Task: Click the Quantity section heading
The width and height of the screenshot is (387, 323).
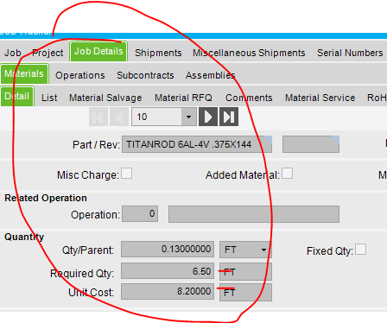Action: [x=24, y=237]
